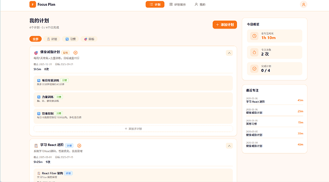Click the 1h 10m total focus value
329x182 pixels.
pos(268,38)
